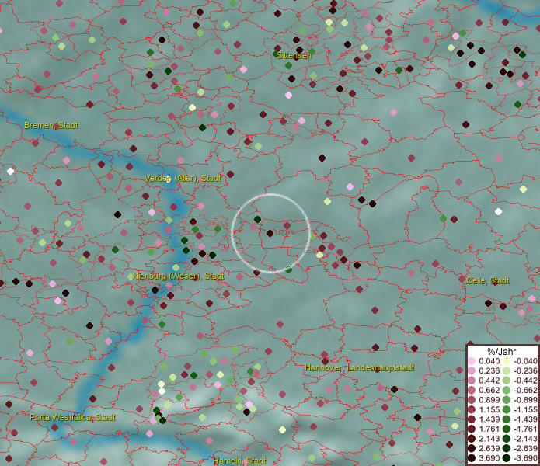Click the Bremen, Stadt map label

(x=51, y=125)
